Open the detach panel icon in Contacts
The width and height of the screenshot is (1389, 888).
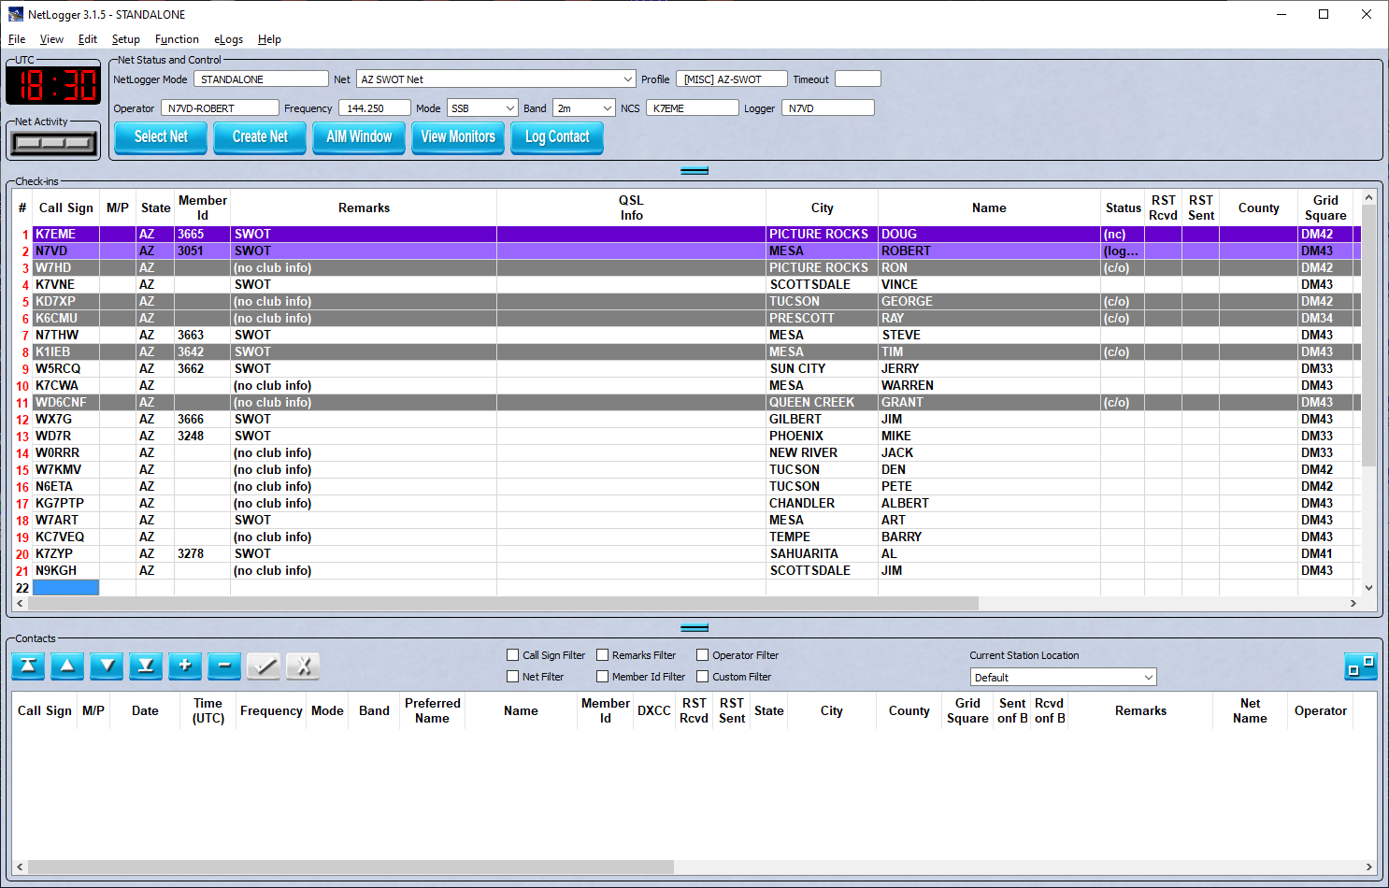(1361, 666)
